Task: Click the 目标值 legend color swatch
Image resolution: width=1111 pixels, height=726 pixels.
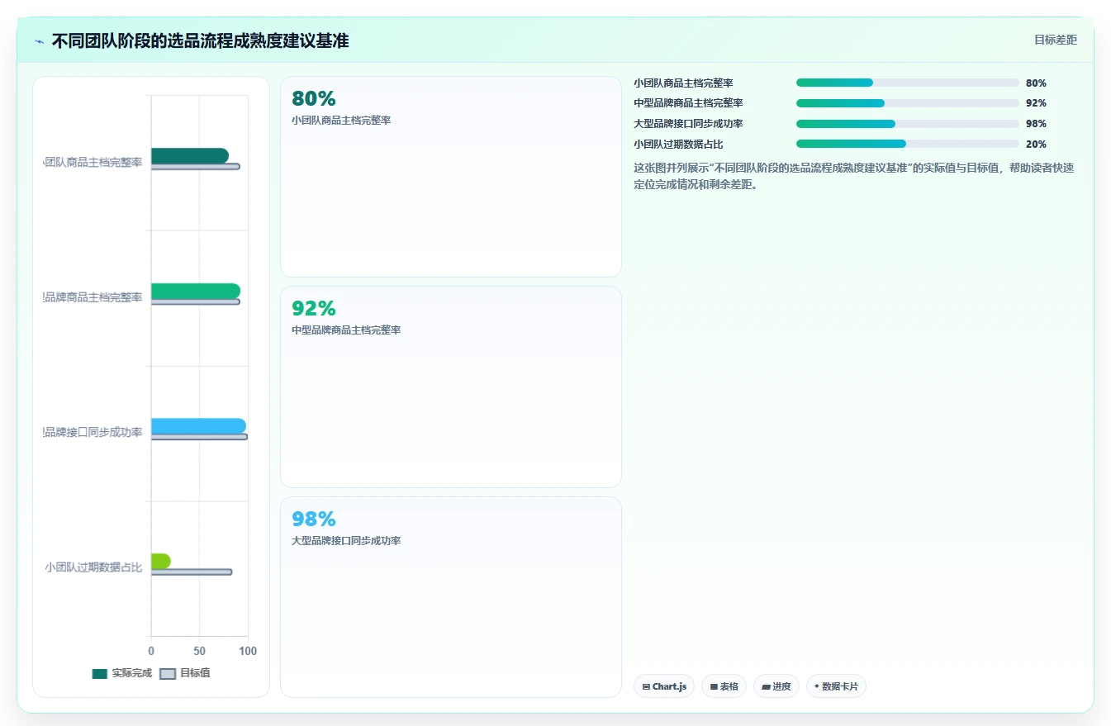Action: 168,673
